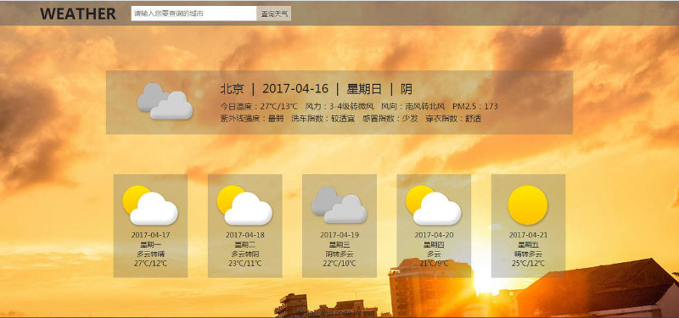Click the 感冒指数：少发 text
This screenshot has width=679, height=318.
tap(390, 119)
